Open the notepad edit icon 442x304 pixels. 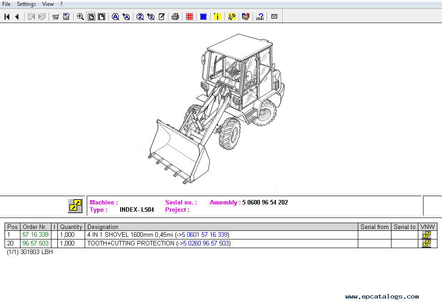[x=162, y=17]
